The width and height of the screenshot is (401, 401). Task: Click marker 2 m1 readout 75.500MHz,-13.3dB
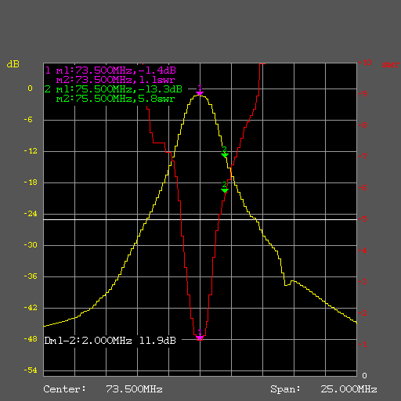(119, 89)
